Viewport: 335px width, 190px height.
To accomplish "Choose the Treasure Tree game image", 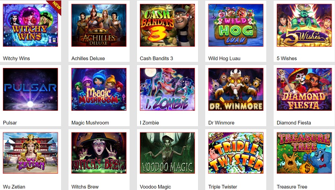I will [x=304, y=153].
